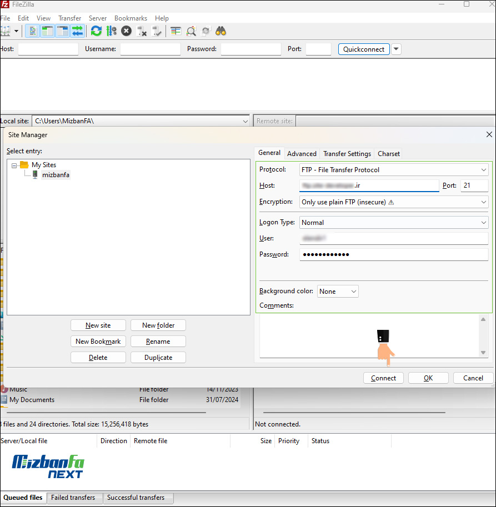Open the Site Manager toolbar icon
The width and height of the screenshot is (496, 507).
pos(5,31)
